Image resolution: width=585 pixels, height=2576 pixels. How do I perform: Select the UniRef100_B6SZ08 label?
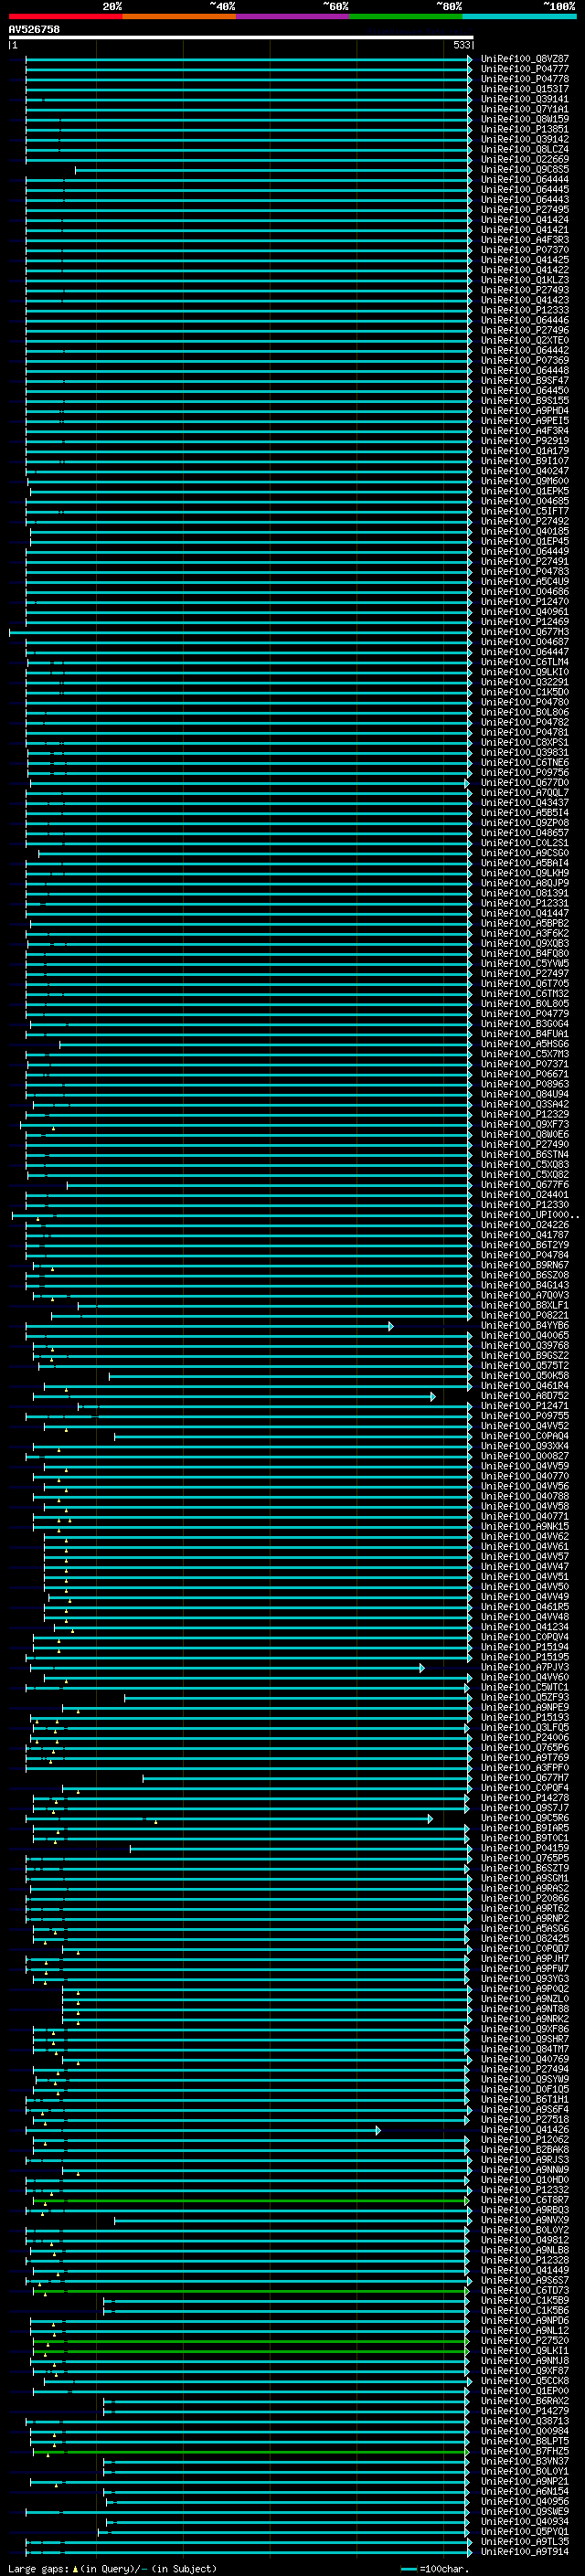click(x=525, y=1275)
